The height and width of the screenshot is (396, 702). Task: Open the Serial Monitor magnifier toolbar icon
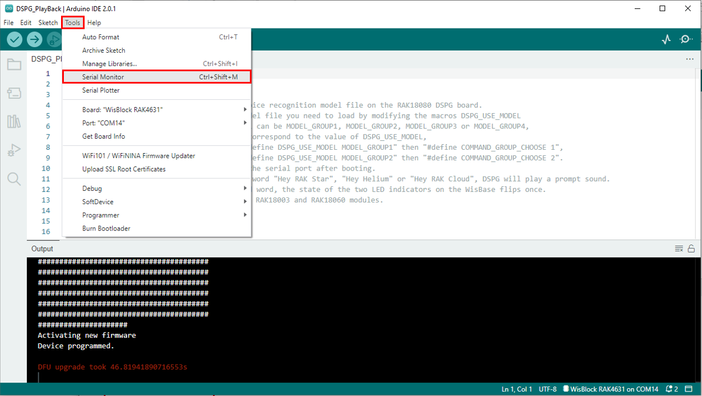686,39
